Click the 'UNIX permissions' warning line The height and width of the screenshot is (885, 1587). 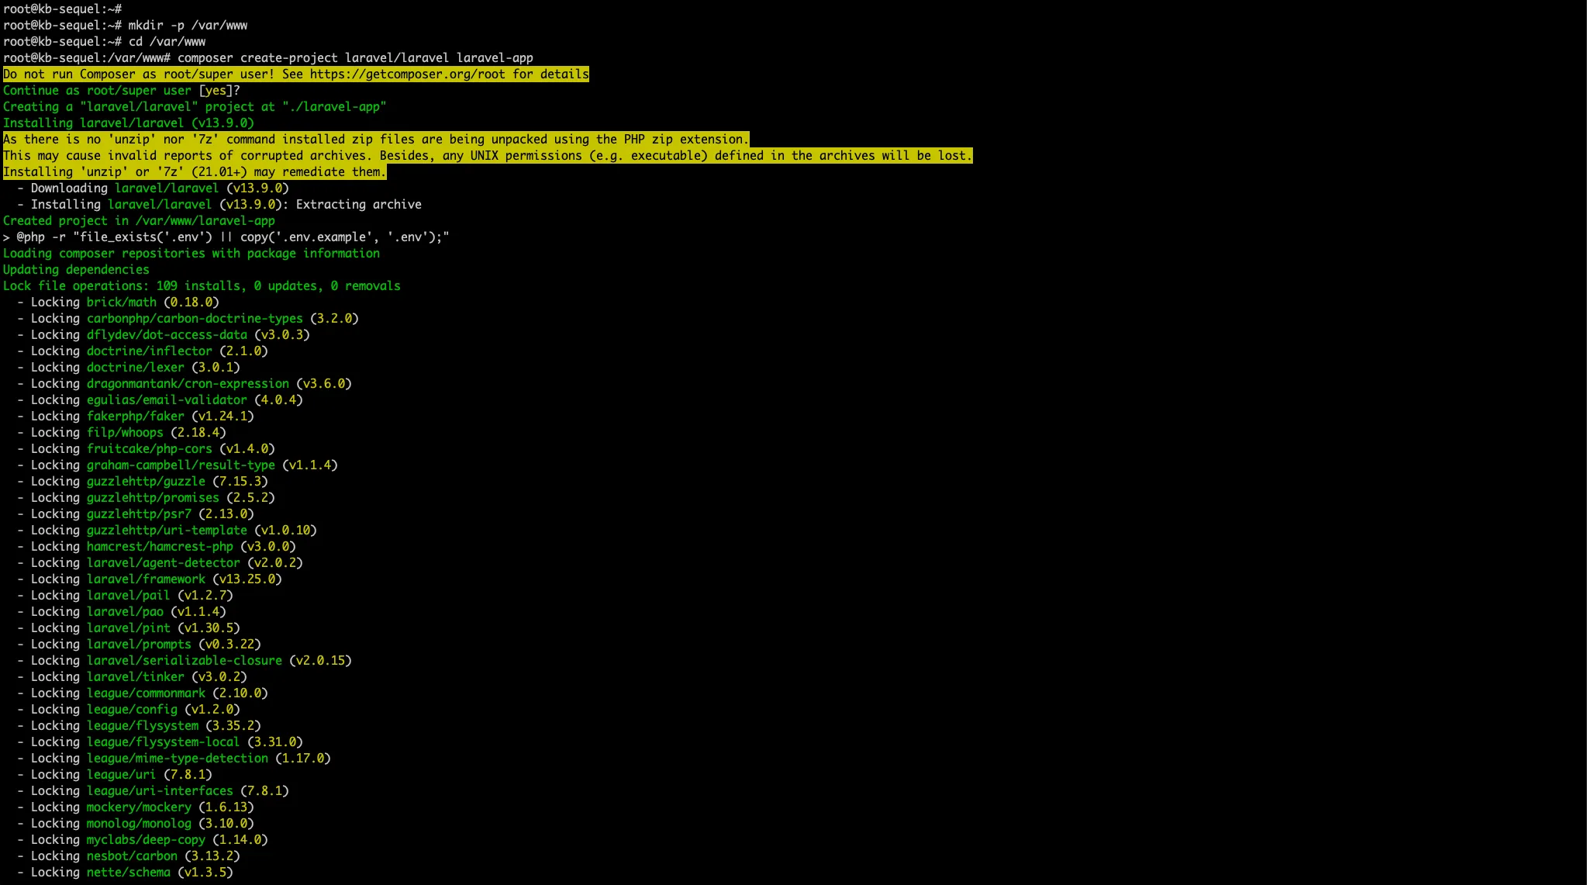point(488,156)
